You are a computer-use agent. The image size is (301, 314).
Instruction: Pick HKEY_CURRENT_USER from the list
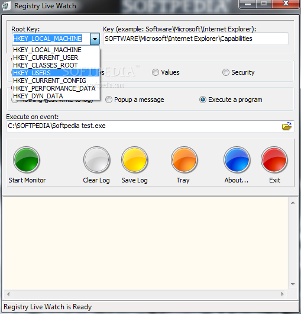(x=56, y=57)
